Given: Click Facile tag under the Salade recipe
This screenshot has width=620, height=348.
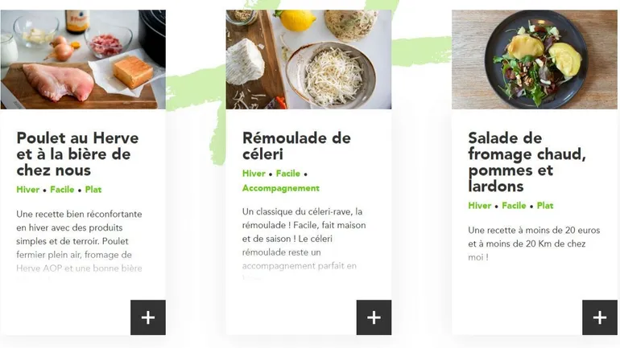Looking at the screenshot, I should click(x=514, y=206).
